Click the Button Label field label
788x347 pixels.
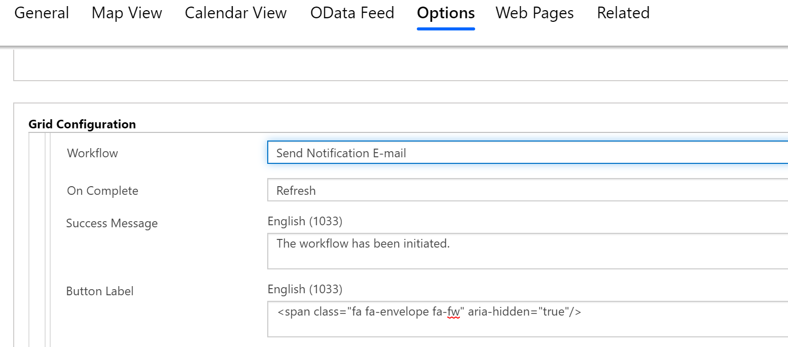coord(100,291)
